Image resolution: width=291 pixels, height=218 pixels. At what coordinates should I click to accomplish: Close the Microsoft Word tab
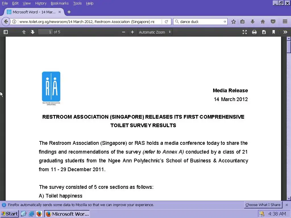(60, 12)
